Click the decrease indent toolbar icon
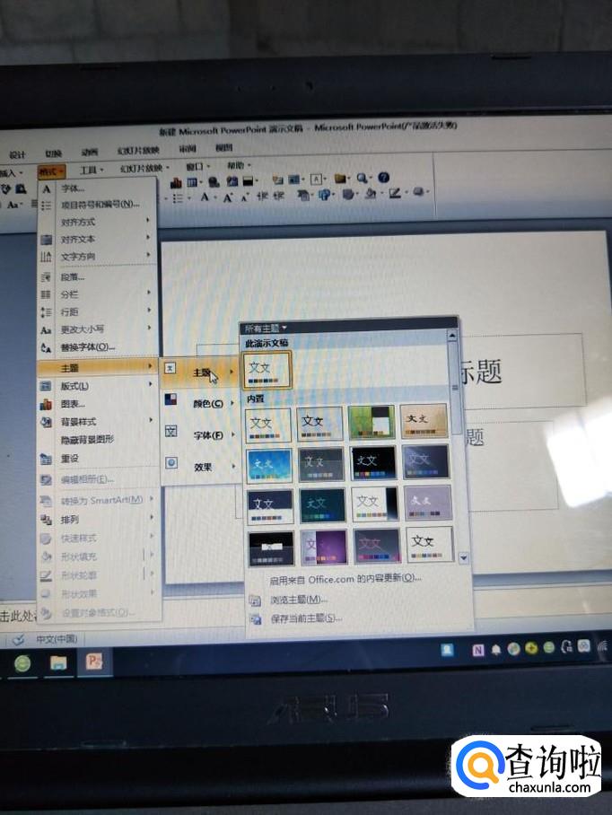Screen dimensions: 612x815 pos(262,196)
